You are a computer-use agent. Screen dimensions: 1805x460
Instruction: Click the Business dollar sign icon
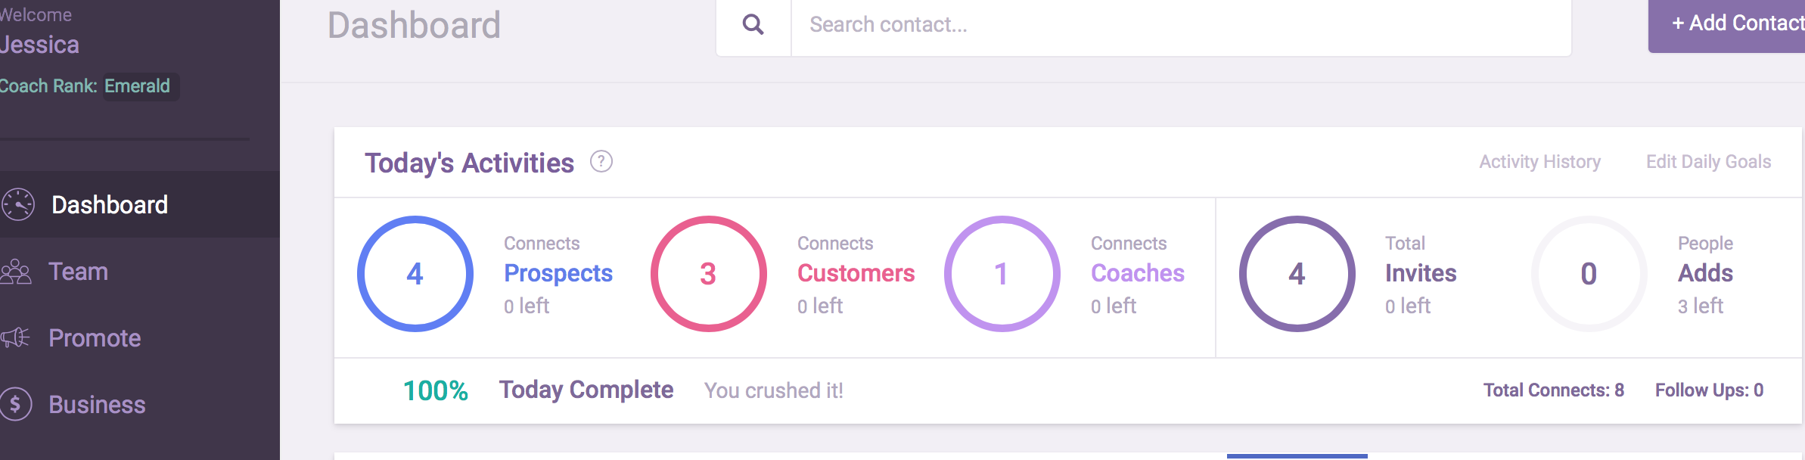point(16,404)
